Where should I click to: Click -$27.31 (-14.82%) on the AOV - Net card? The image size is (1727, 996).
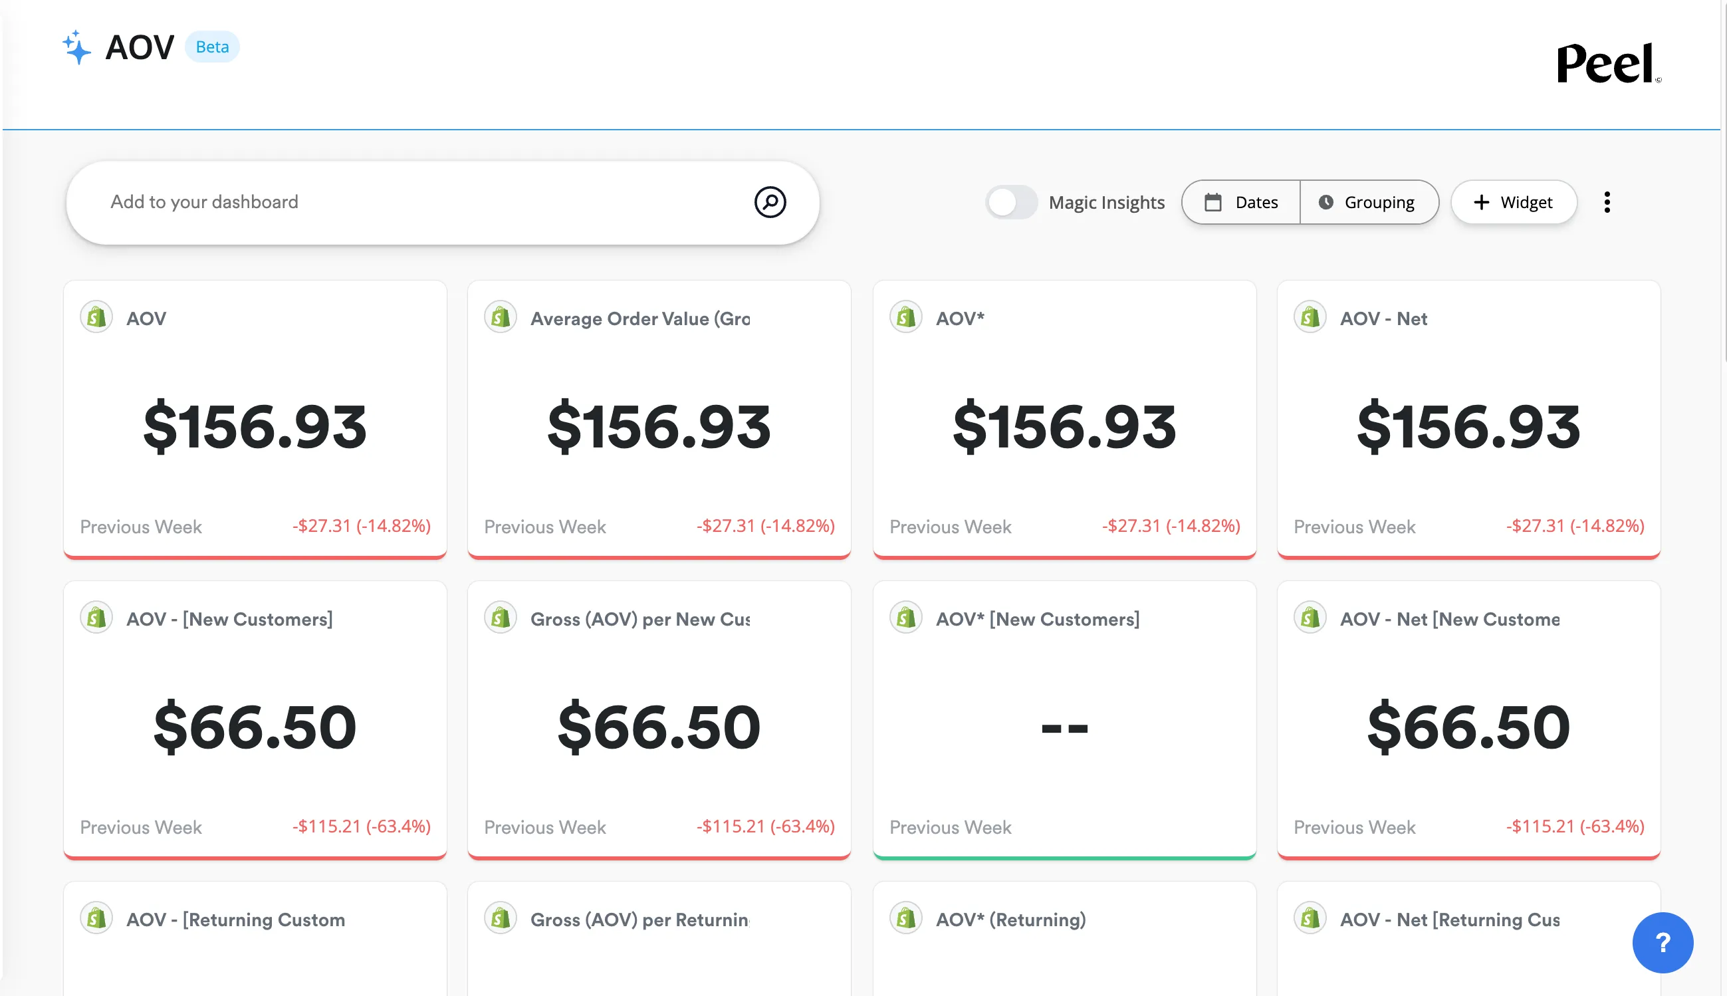1575,526
